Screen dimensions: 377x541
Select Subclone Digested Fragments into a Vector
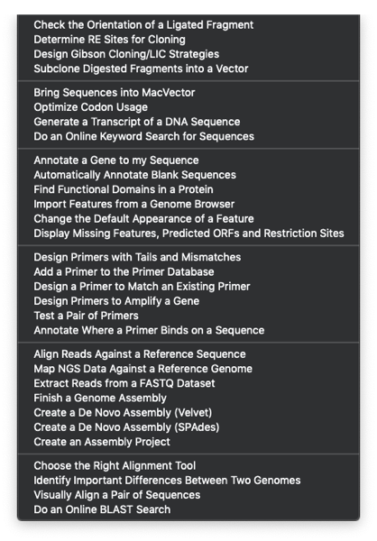point(188,69)
